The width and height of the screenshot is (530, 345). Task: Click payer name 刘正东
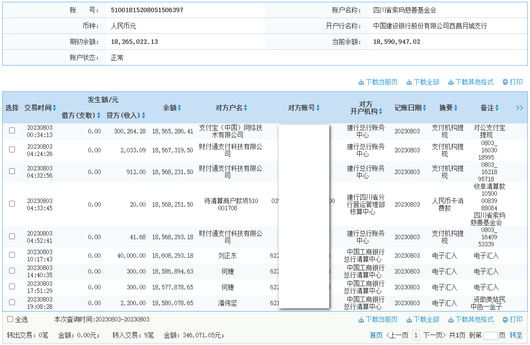pos(227,255)
